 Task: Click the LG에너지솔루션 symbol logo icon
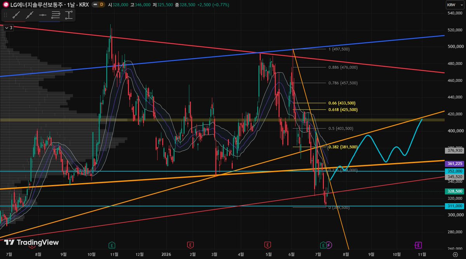(6, 5)
